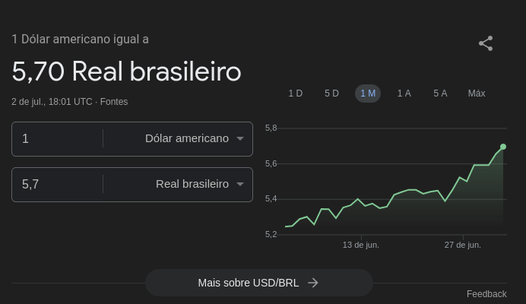Click the 5,70 Real brasileiro result heading
The image size is (526, 304).
click(x=126, y=71)
